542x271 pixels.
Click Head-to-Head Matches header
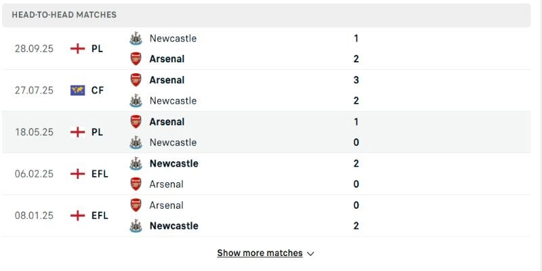pyautogui.click(x=64, y=14)
